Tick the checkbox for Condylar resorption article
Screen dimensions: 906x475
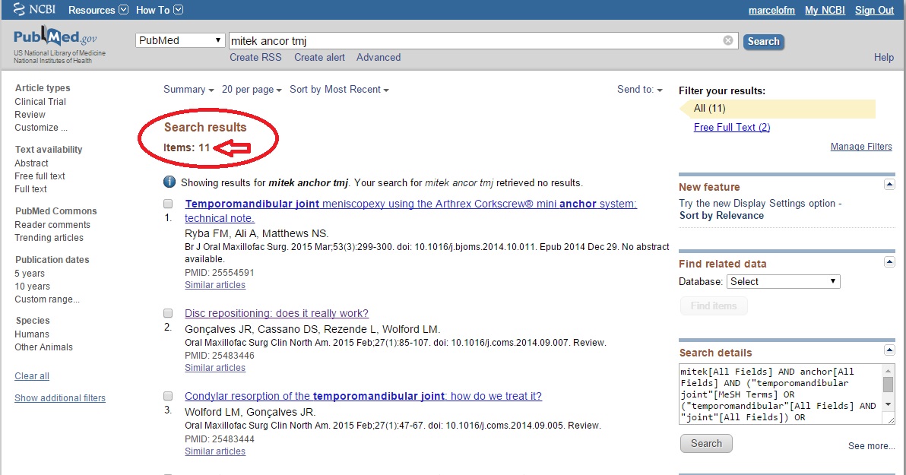(168, 396)
